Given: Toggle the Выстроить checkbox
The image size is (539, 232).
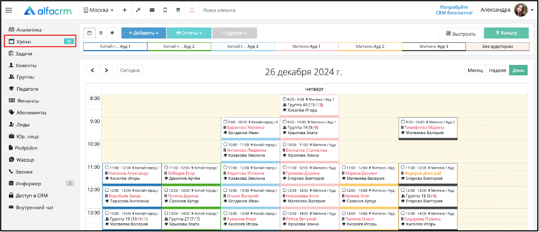Looking at the screenshot, I should coord(448,34).
